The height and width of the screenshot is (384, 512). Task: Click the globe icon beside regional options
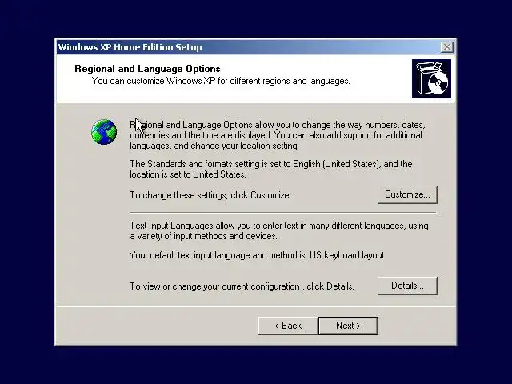pos(104,132)
